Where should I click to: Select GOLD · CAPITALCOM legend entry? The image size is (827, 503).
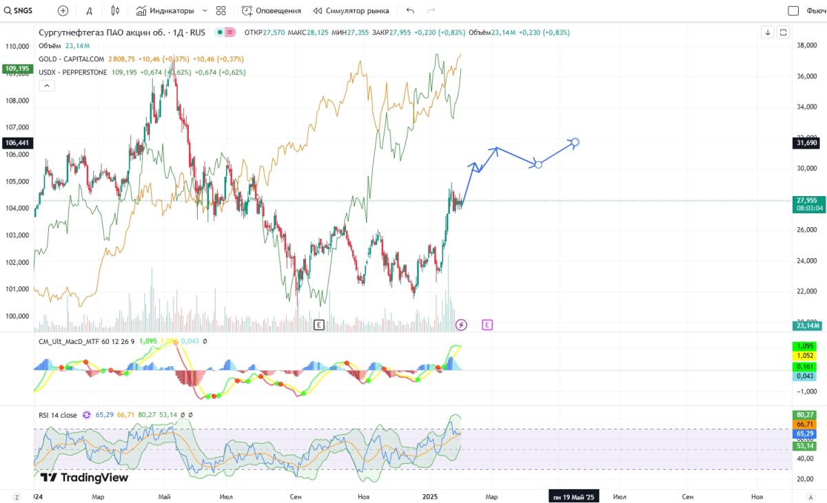(x=71, y=59)
